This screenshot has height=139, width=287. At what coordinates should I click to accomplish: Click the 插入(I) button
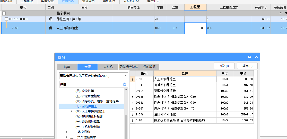click(224, 66)
